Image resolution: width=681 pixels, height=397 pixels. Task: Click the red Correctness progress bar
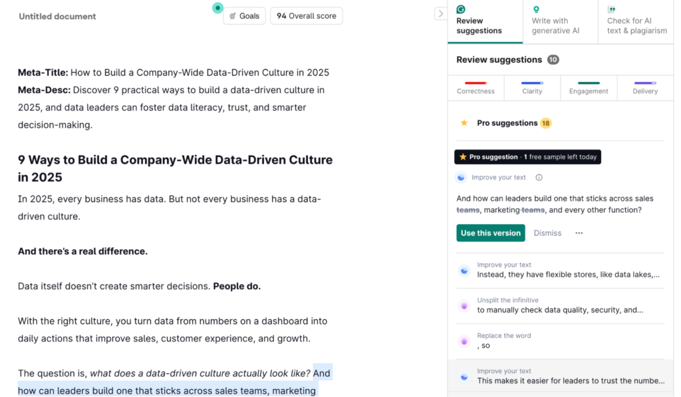point(476,83)
